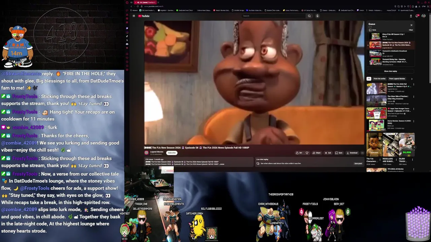Click Show chat replay button
Screen dimensions: 431x242
click(391, 71)
